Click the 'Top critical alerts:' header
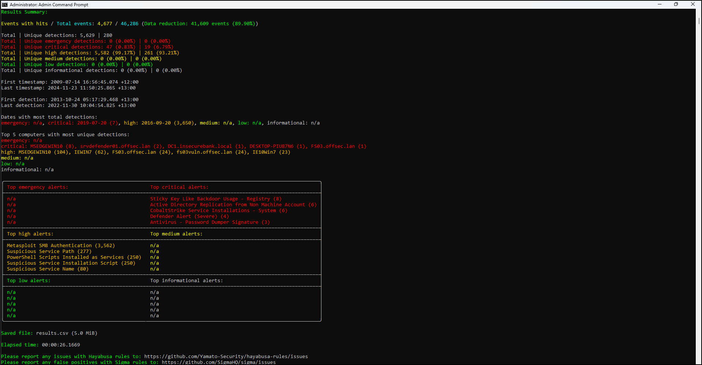Image resolution: width=702 pixels, height=365 pixels. point(179,187)
